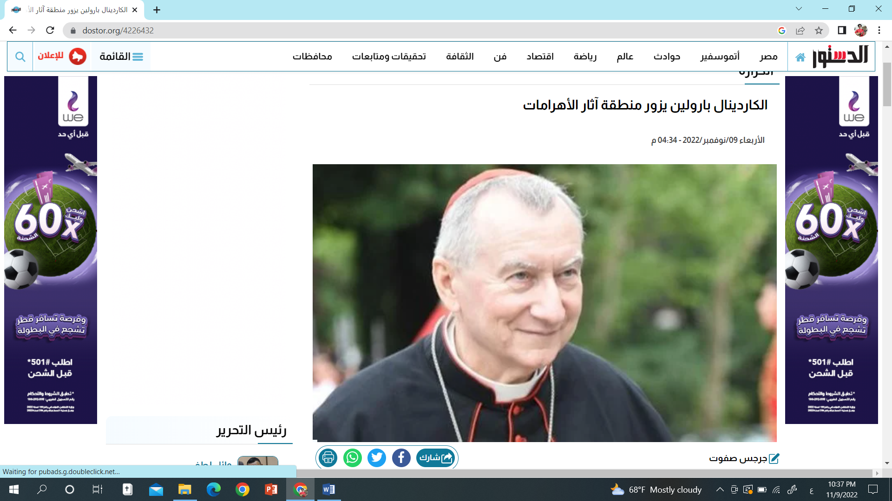
Task: Open the فن section
Action: click(x=500, y=57)
